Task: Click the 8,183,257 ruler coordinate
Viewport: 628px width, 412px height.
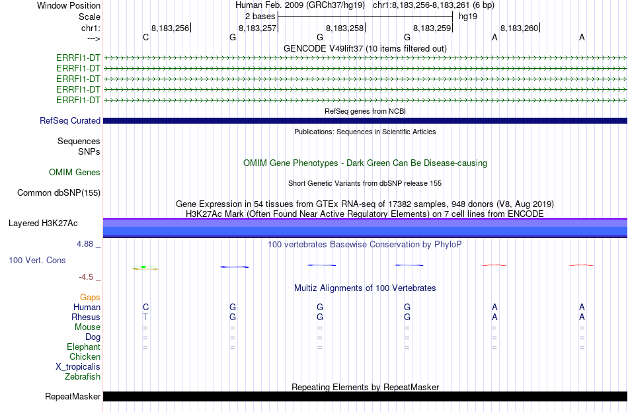Action: click(x=258, y=28)
